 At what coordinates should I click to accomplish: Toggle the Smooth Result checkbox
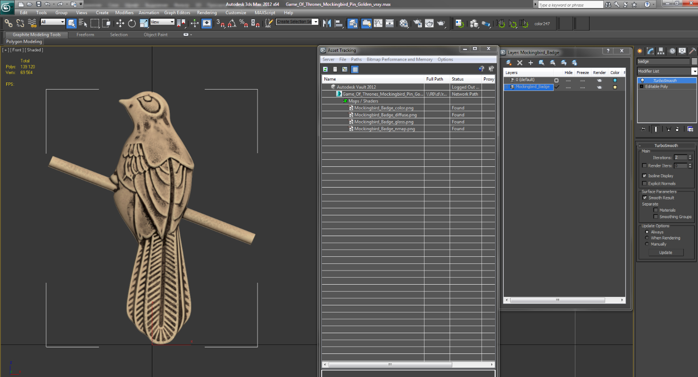(x=645, y=197)
